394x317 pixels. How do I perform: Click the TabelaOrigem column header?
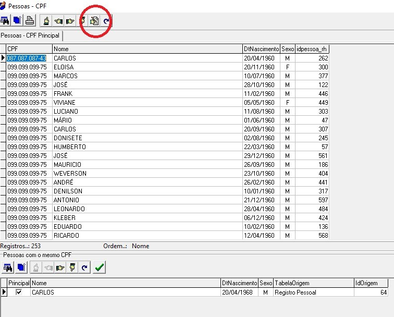[x=313, y=283]
